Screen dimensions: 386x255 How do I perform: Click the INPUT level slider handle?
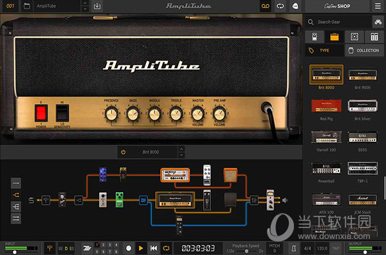[15, 252]
